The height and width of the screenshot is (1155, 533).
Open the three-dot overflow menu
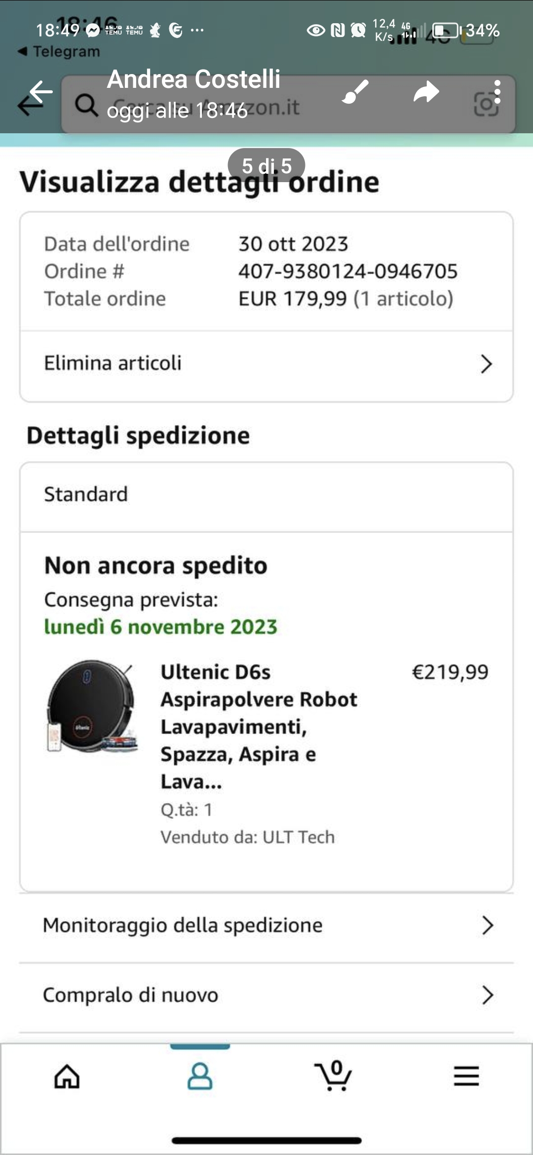(497, 92)
